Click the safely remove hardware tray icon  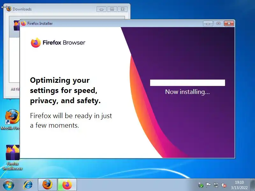click(201, 185)
